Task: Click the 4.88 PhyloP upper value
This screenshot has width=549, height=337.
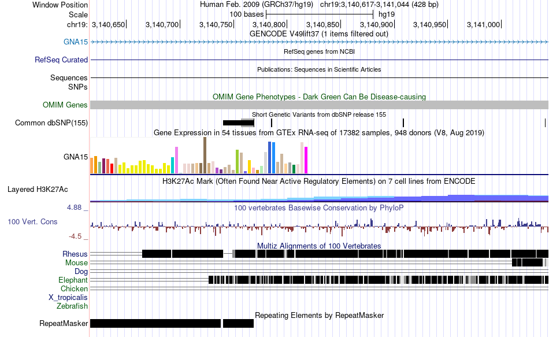Action: point(74,208)
